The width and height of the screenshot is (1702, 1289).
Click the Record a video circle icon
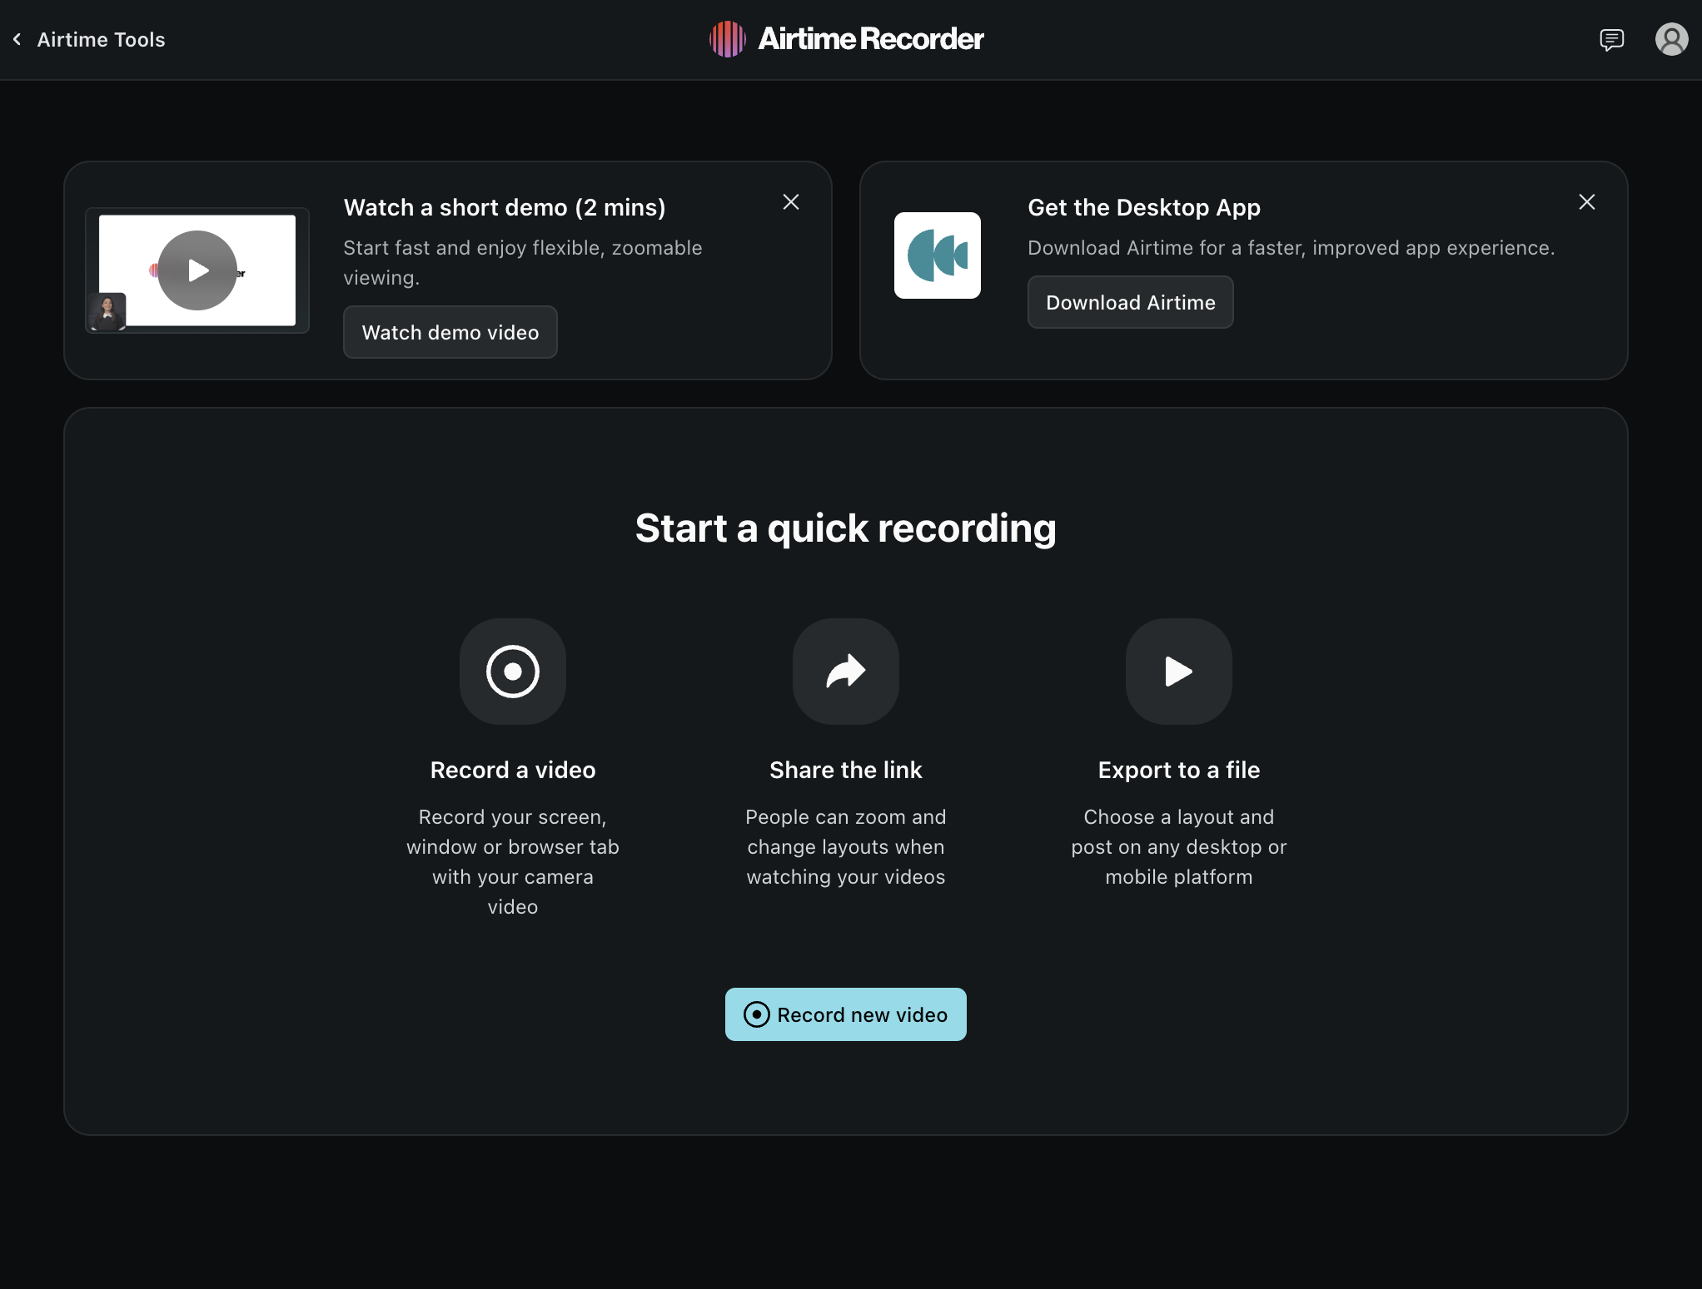513,672
